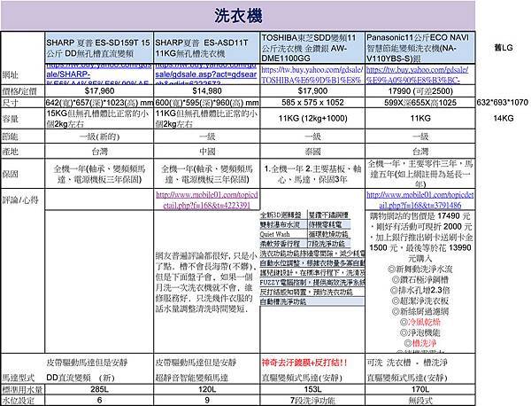
Task: Select the 馬達型式 row label
Action: tap(19, 378)
